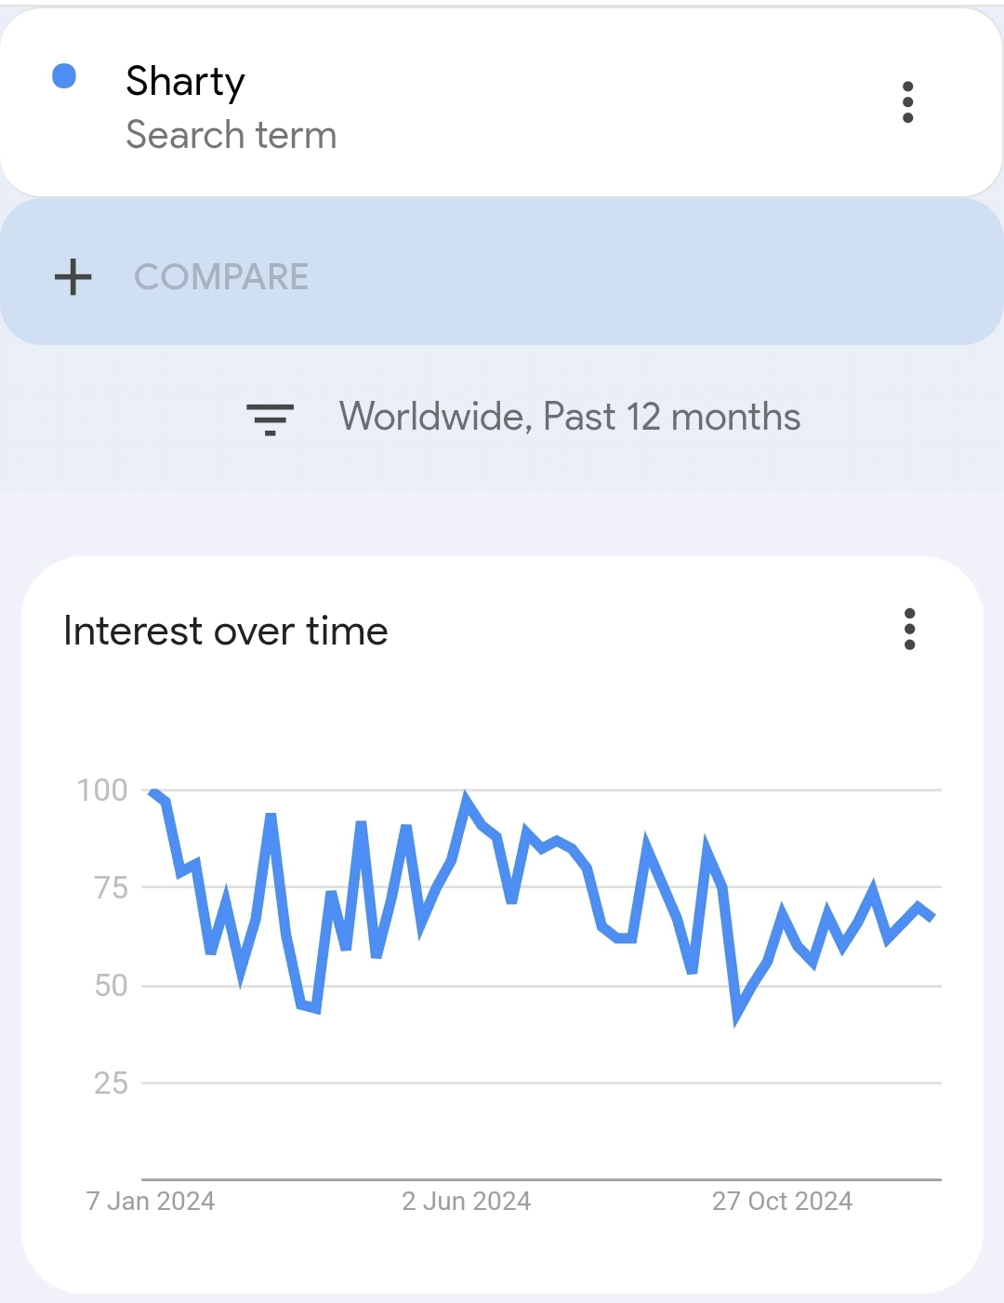The height and width of the screenshot is (1303, 1004).
Task: Click the chart peak at 100 near 7 Jan
Action: tap(152, 791)
